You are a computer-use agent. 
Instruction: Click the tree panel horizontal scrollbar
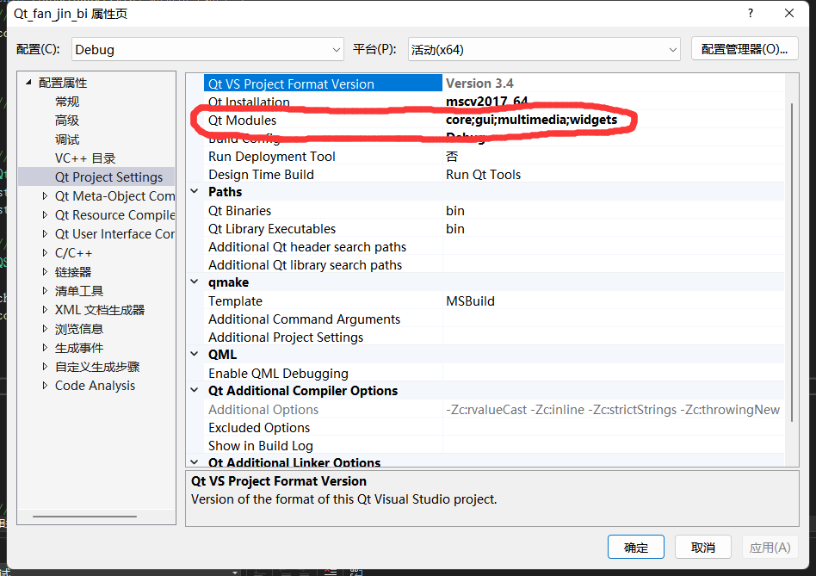(85, 517)
